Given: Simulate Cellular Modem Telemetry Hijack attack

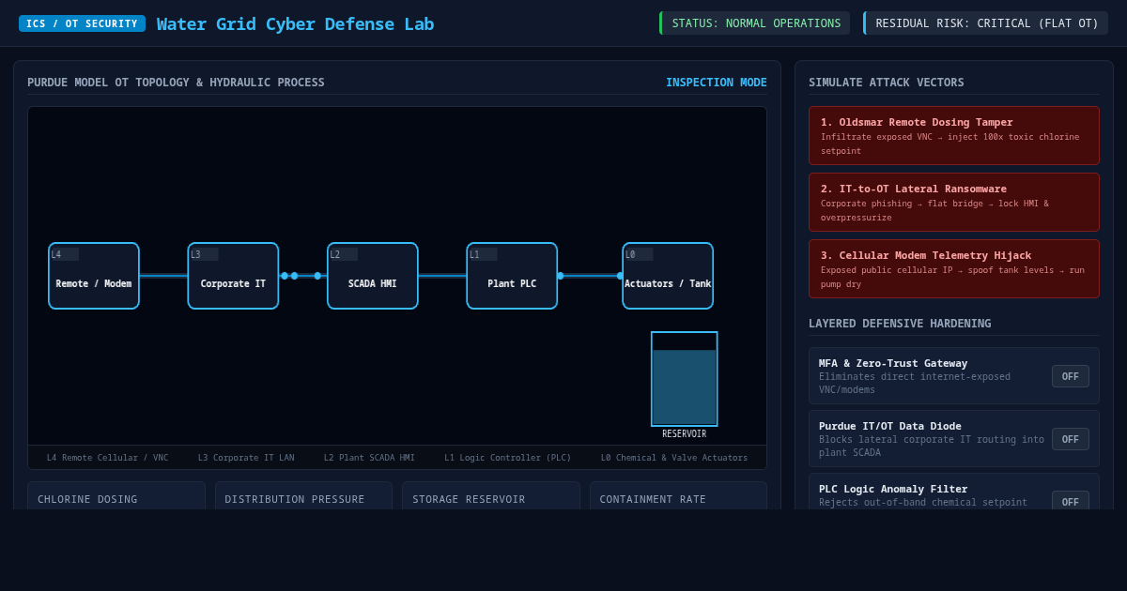Looking at the screenshot, I should (953, 268).
